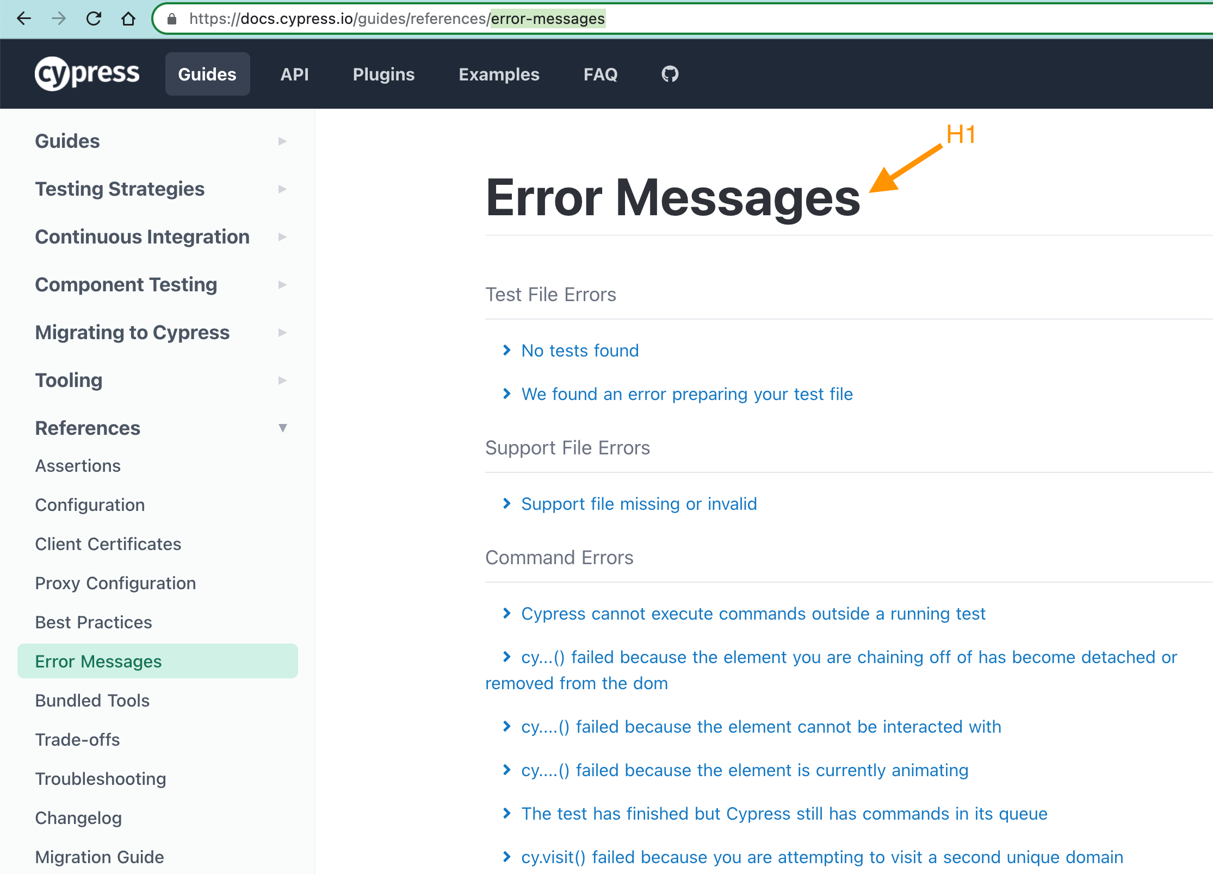Screen dimensions: 1213x874
Task: Click the browser back arrow
Action: point(24,19)
